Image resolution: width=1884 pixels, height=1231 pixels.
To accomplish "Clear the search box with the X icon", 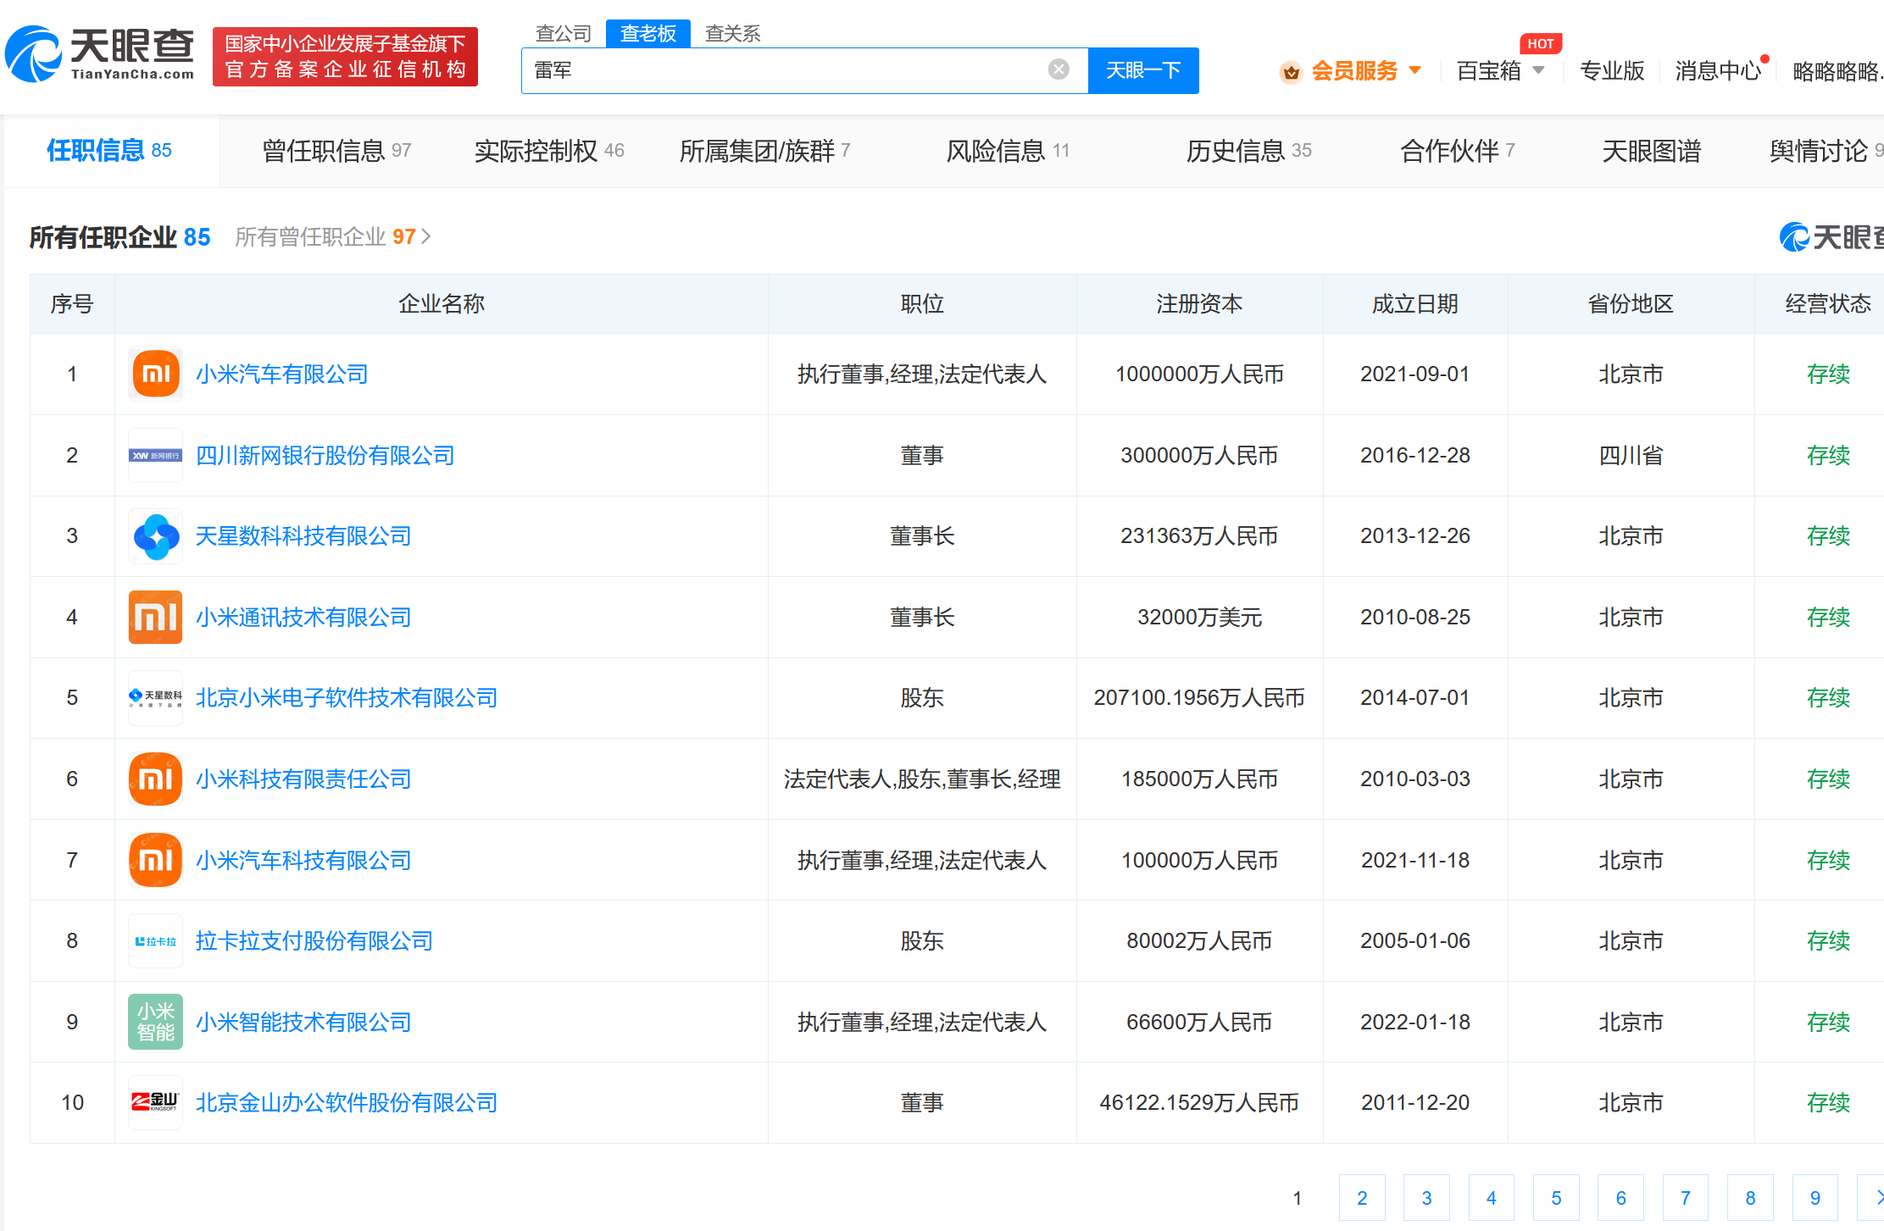I will [1058, 69].
